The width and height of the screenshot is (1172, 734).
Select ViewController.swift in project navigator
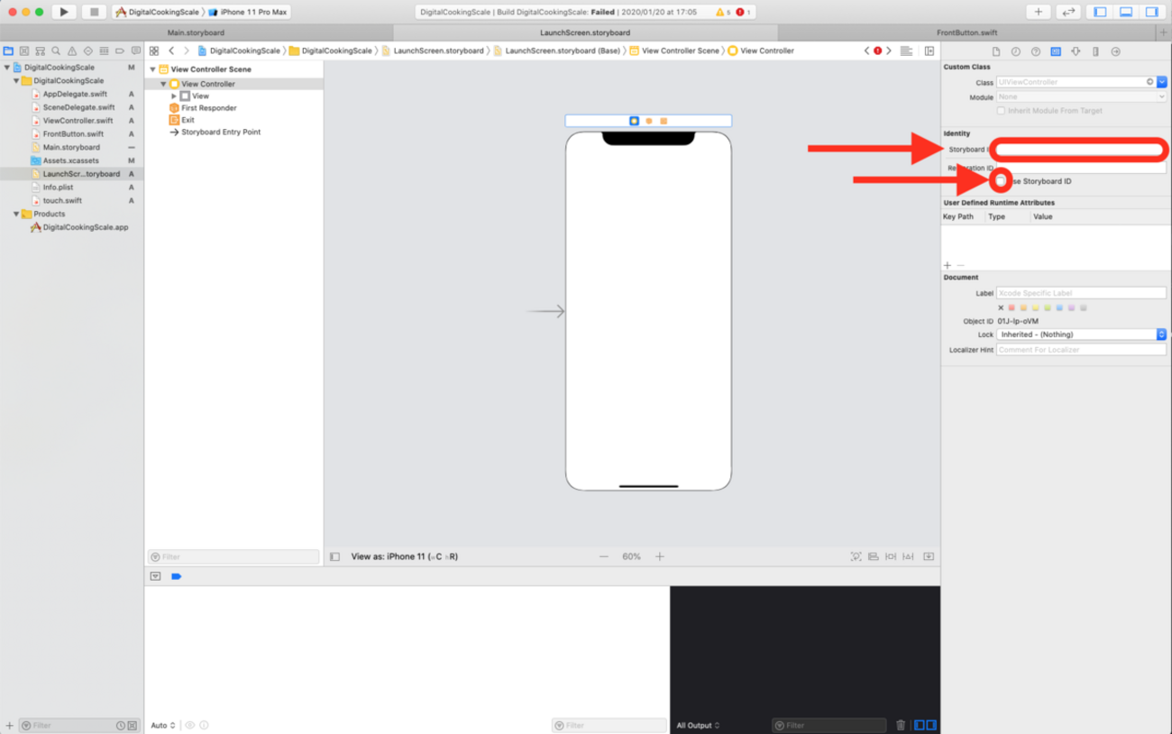(78, 120)
